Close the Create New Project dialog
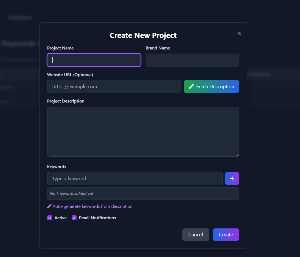This screenshot has width=300, height=257. (239, 33)
